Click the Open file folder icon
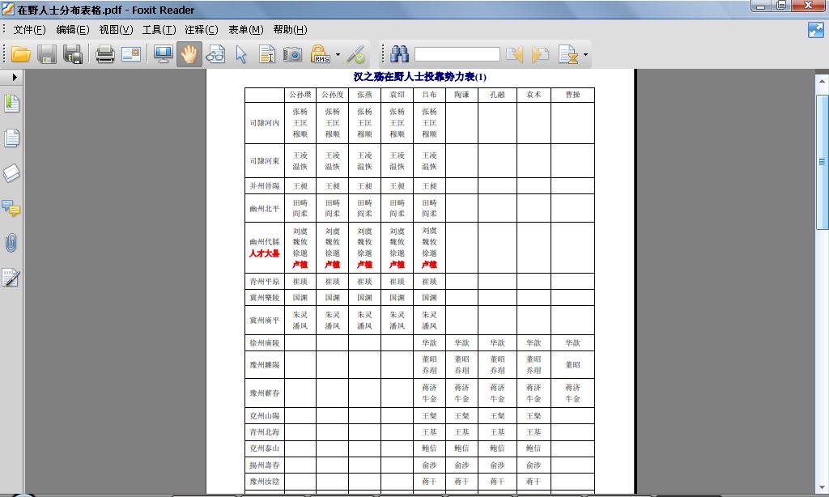The image size is (829, 497). pos(21,54)
